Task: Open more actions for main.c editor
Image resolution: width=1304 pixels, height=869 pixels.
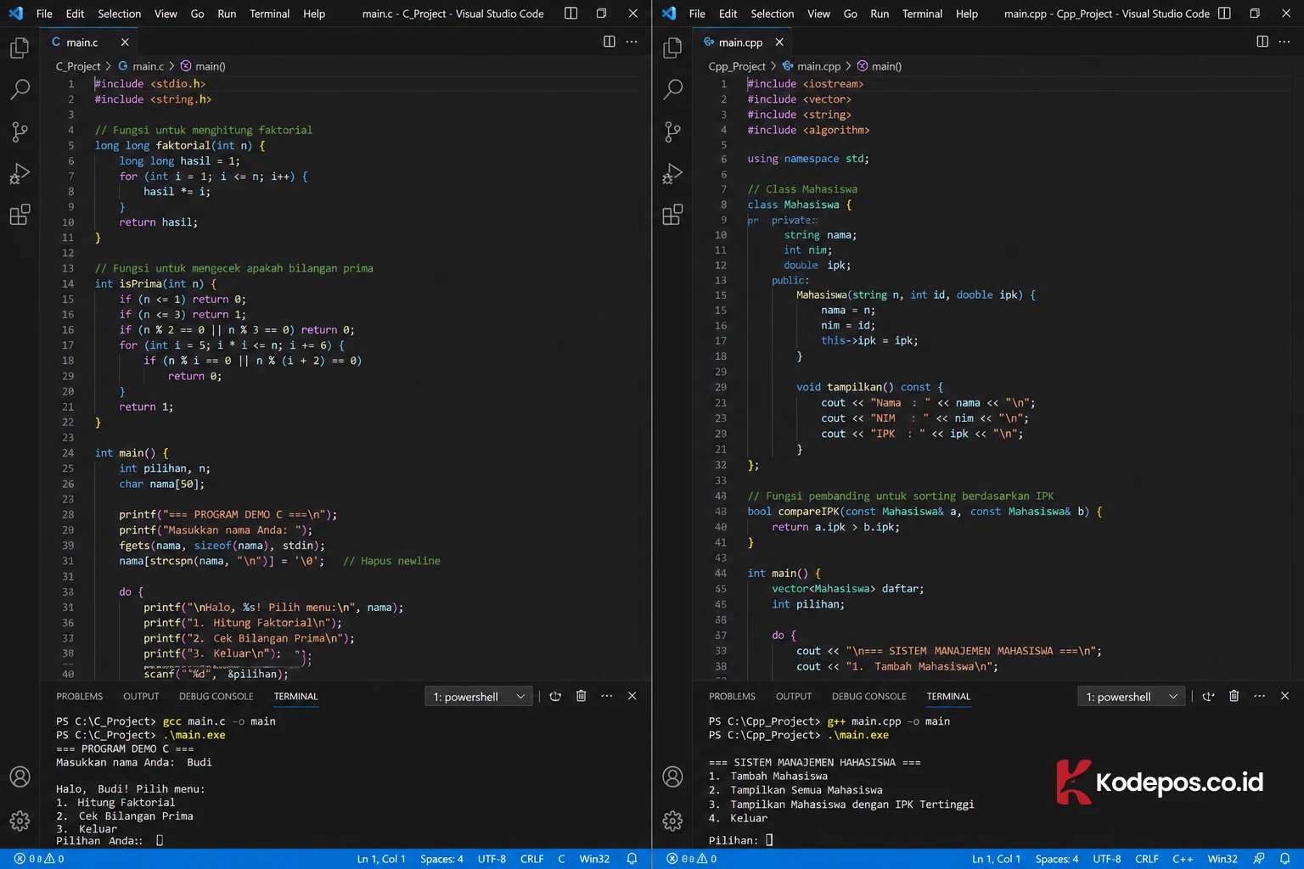Action: pos(632,42)
